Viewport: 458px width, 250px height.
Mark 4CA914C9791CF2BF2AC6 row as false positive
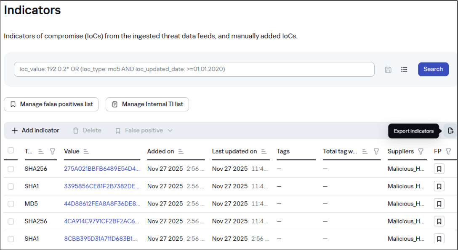click(439, 221)
